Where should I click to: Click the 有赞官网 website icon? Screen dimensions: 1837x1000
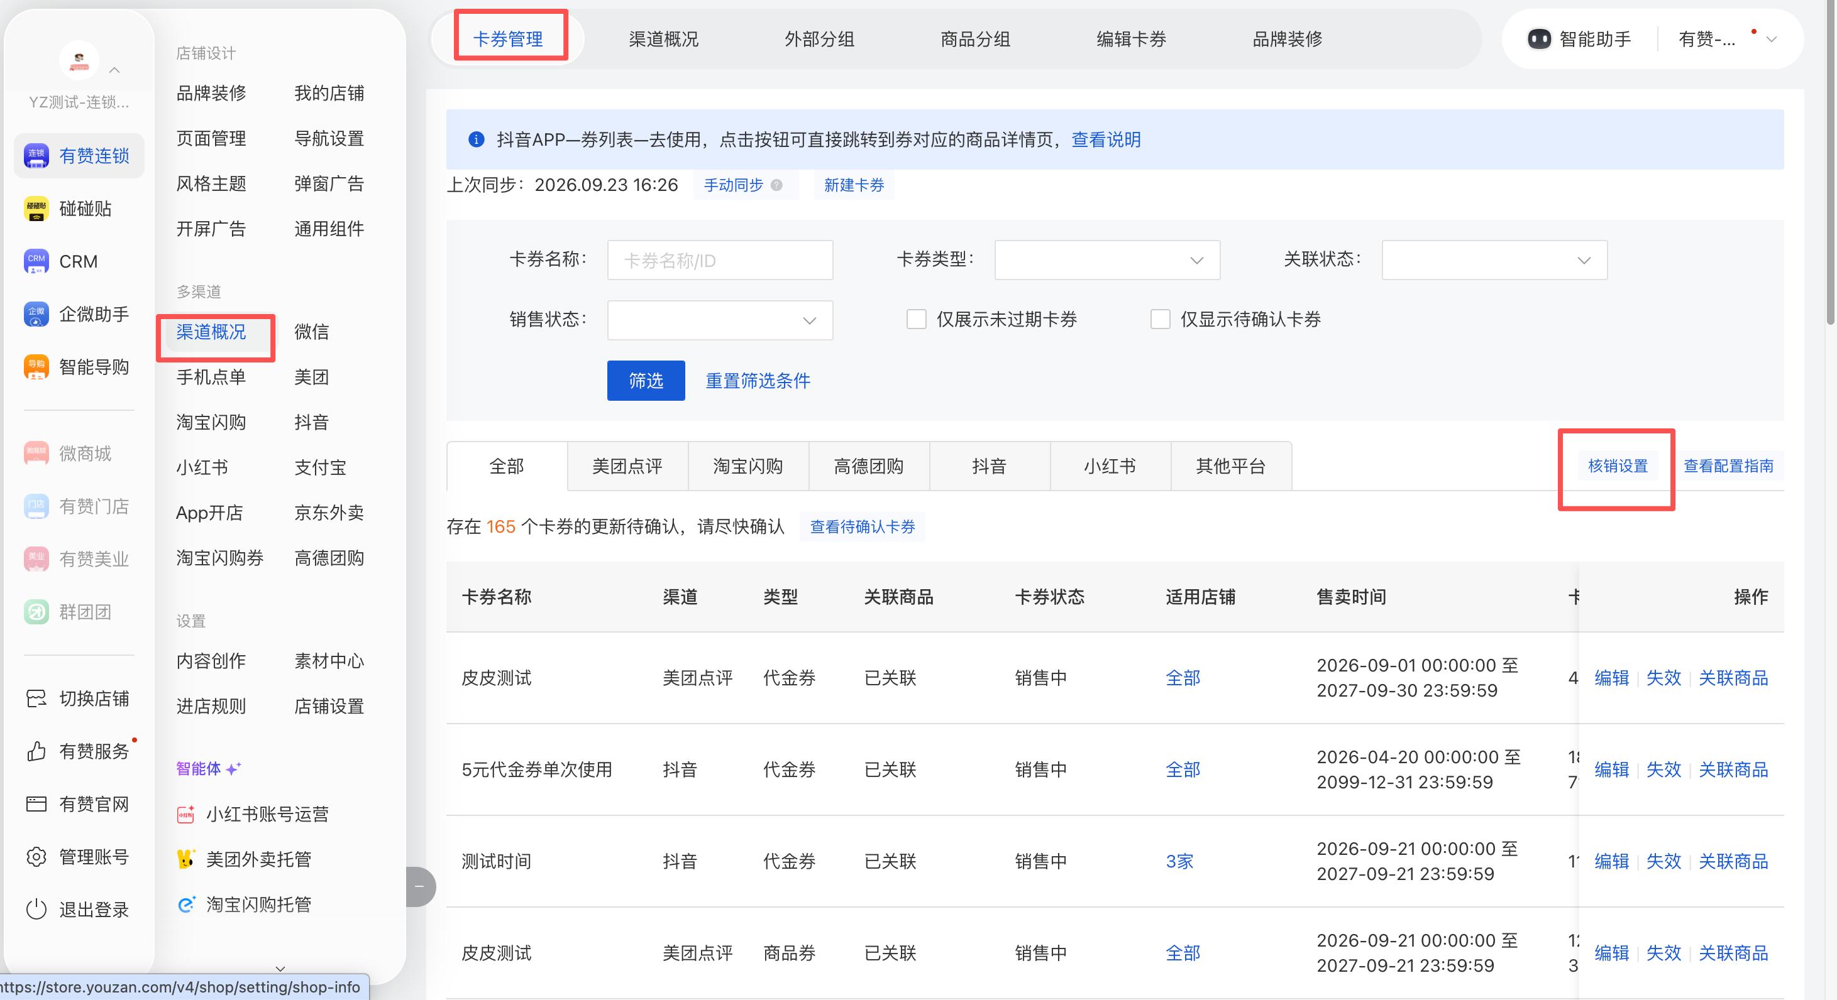coord(36,804)
